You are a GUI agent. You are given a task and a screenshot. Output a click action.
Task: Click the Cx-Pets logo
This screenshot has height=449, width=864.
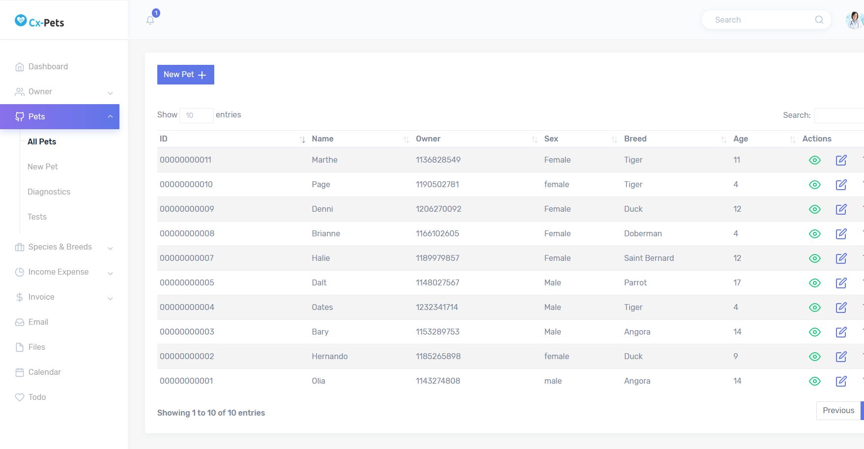click(39, 22)
